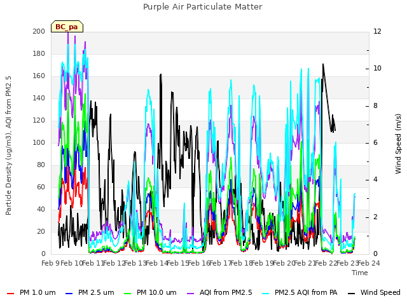Click the Feb 9 x-axis tick label
The width and height of the screenshot is (407, 305).
(x=50, y=263)
